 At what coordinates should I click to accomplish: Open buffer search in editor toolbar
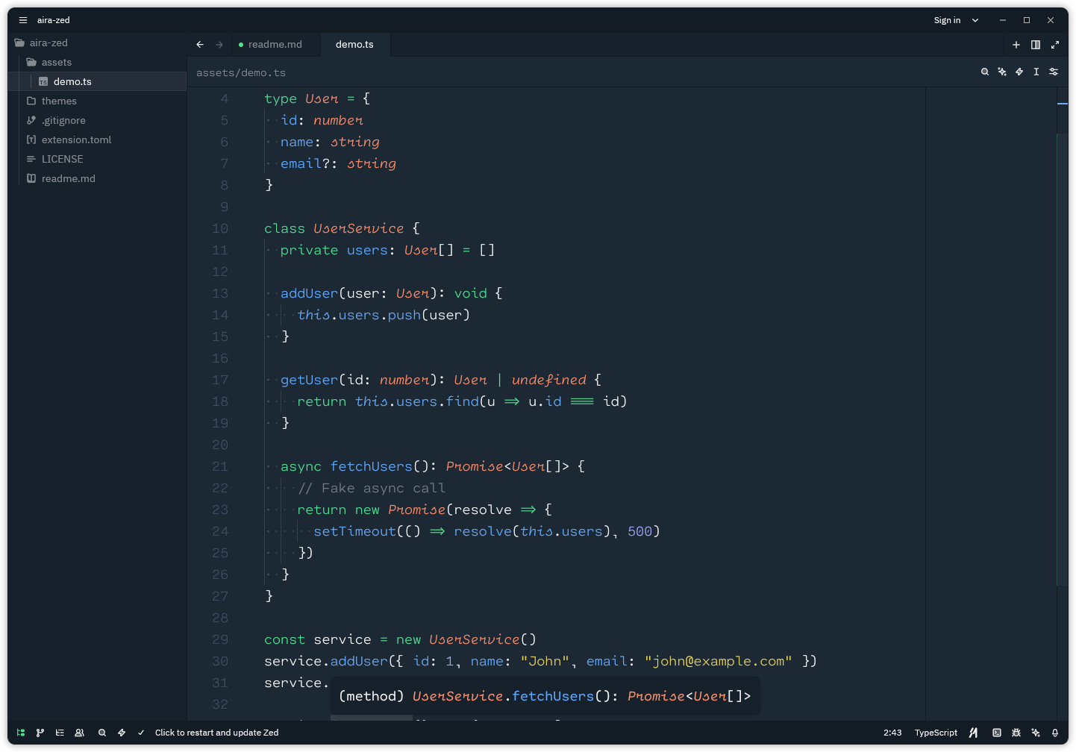(x=985, y=72)
